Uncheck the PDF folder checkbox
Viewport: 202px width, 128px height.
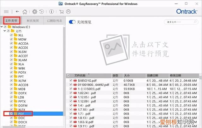(11, 113)
